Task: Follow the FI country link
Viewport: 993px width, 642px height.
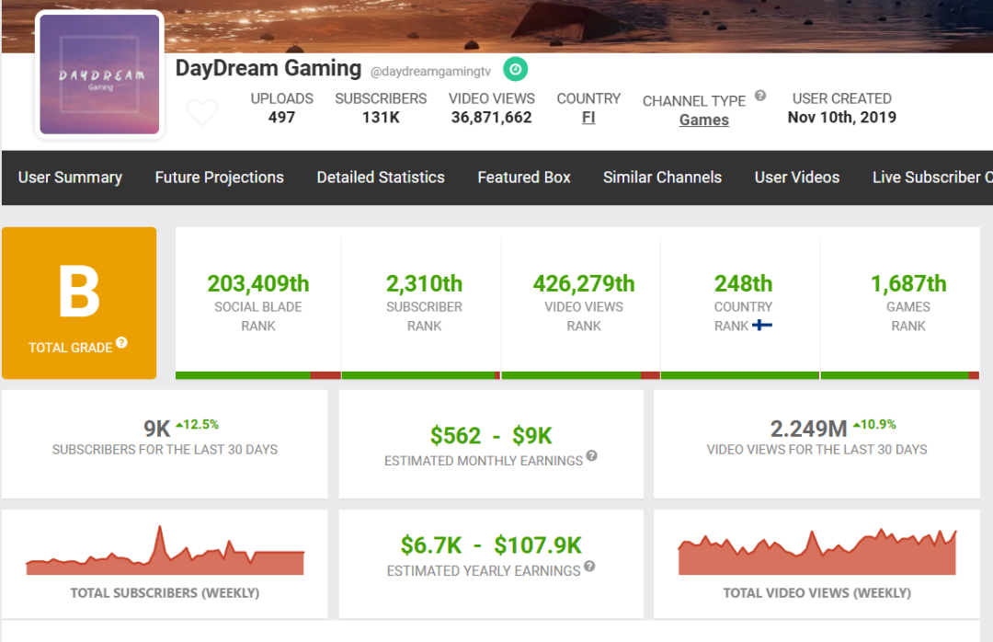Action: pyautogui.click(x=588, y=117)
